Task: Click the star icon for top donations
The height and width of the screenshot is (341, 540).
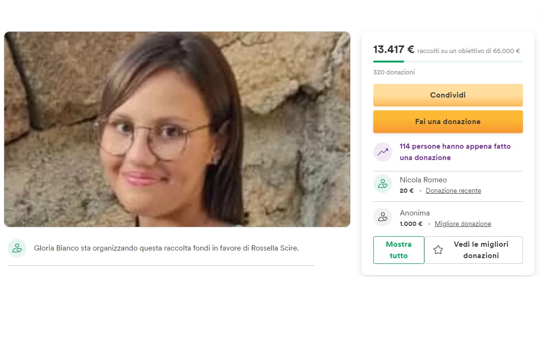Action: pos(438,250)
